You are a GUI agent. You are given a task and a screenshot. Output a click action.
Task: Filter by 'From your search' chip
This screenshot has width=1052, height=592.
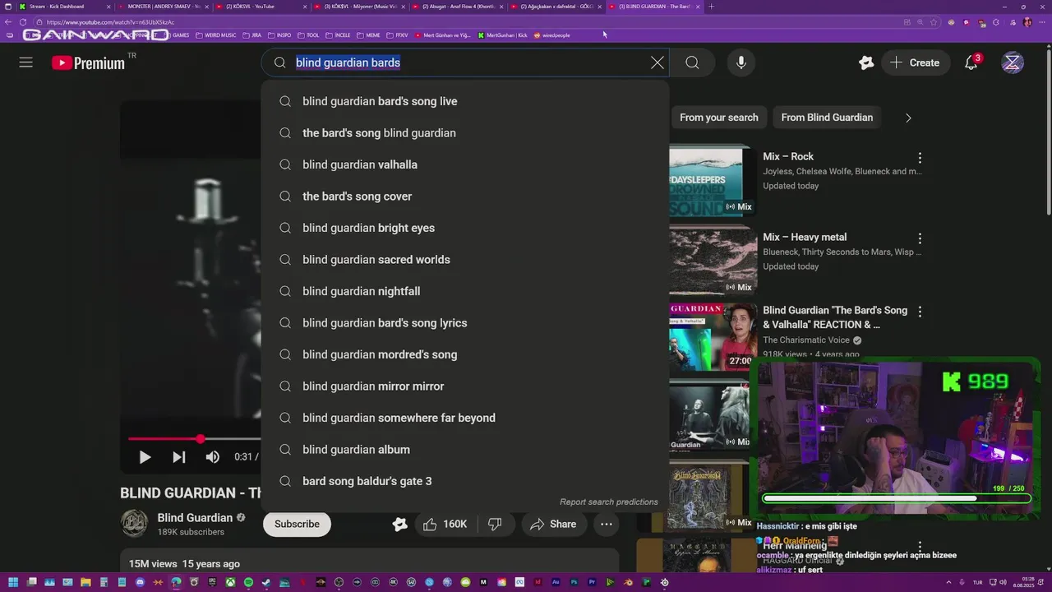pos(719,118)
